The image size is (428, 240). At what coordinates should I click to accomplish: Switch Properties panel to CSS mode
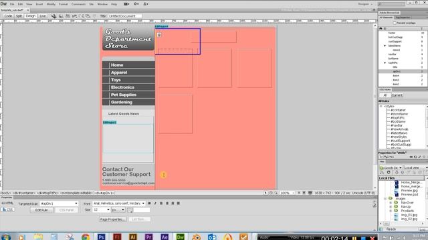tap(7, 209)
